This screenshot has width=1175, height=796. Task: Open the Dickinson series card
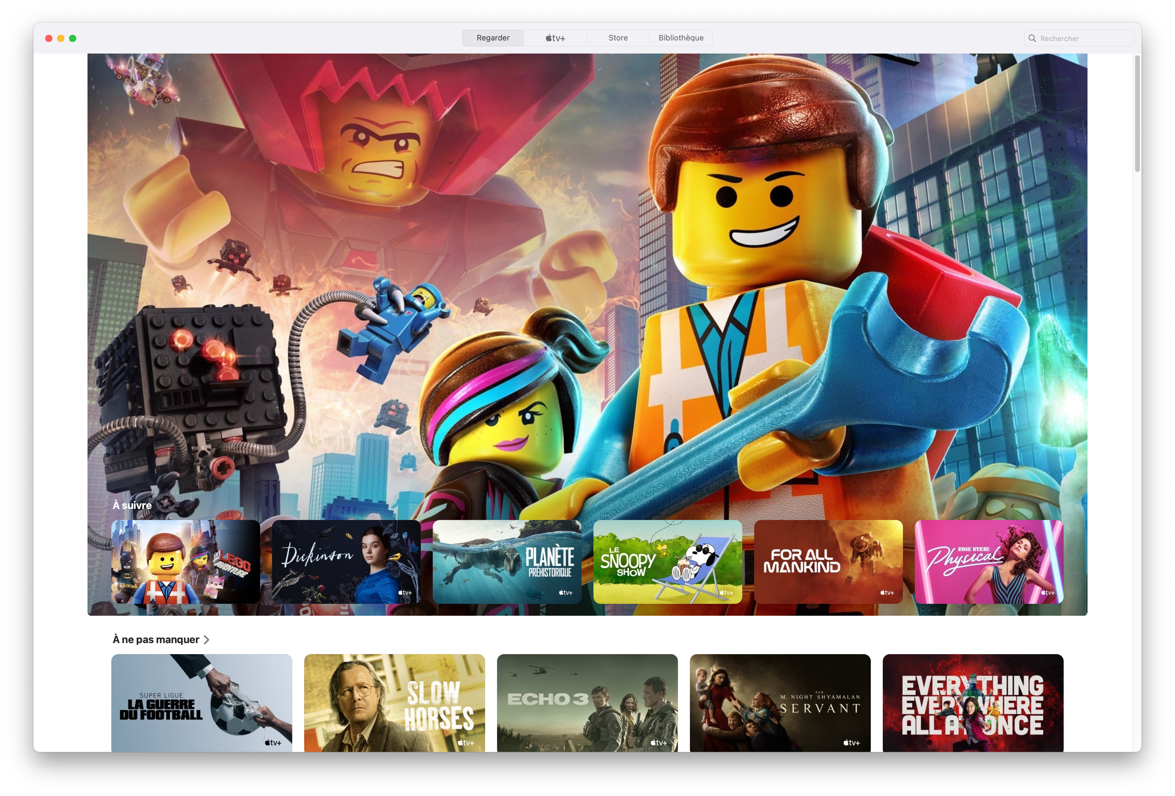point(346,562)
